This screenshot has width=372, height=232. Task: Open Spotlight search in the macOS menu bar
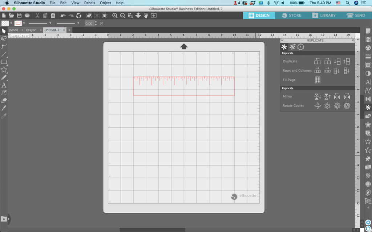tap(348, 3)
